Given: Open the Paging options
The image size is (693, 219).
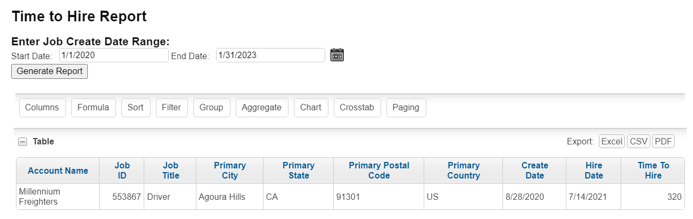Looking at the screenshot, I should click(406, 108).
